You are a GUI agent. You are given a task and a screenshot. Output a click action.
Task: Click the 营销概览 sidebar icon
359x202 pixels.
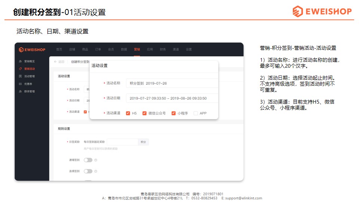[x=20, y=61]
